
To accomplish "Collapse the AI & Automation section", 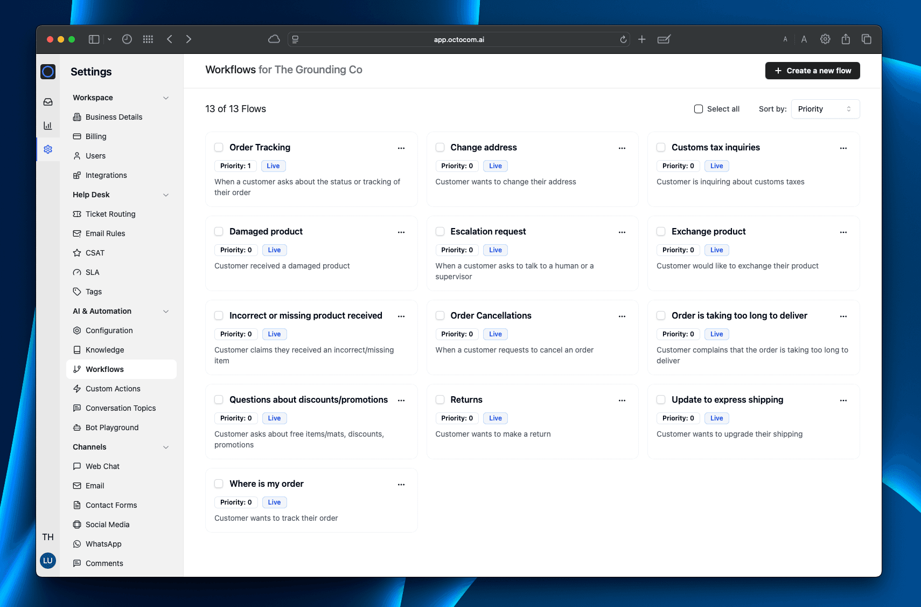I will coord(166,311).
